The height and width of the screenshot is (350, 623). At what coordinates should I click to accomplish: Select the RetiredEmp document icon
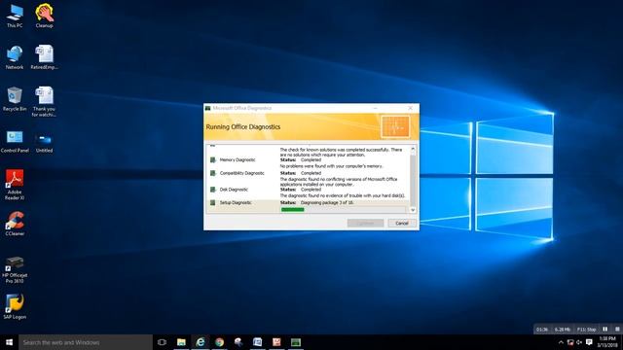tap(44, 58)
